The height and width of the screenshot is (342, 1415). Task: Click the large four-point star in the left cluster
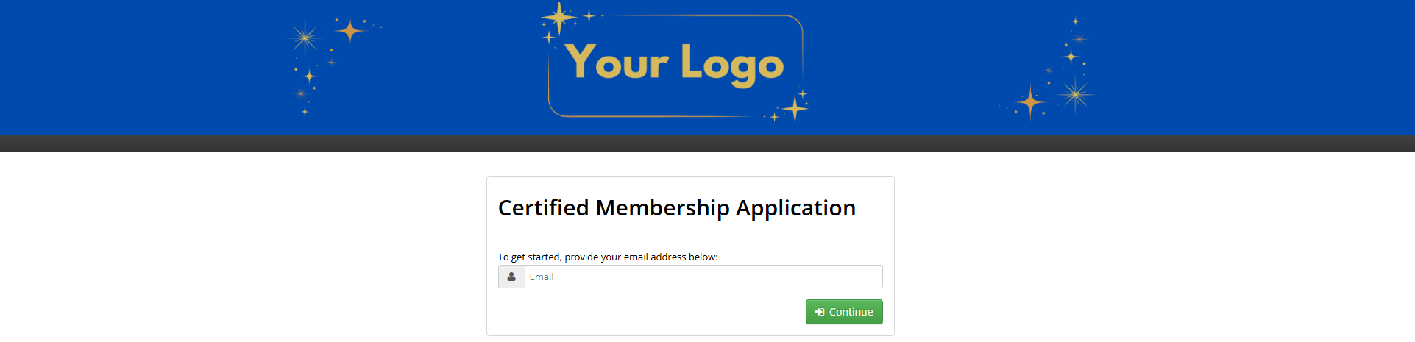pyautogui.click(x=350, y=31)
